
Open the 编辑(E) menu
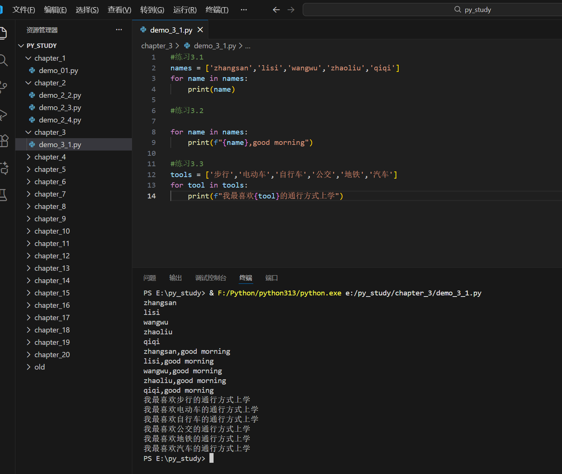pyautogui.click(x=55, y=10)
